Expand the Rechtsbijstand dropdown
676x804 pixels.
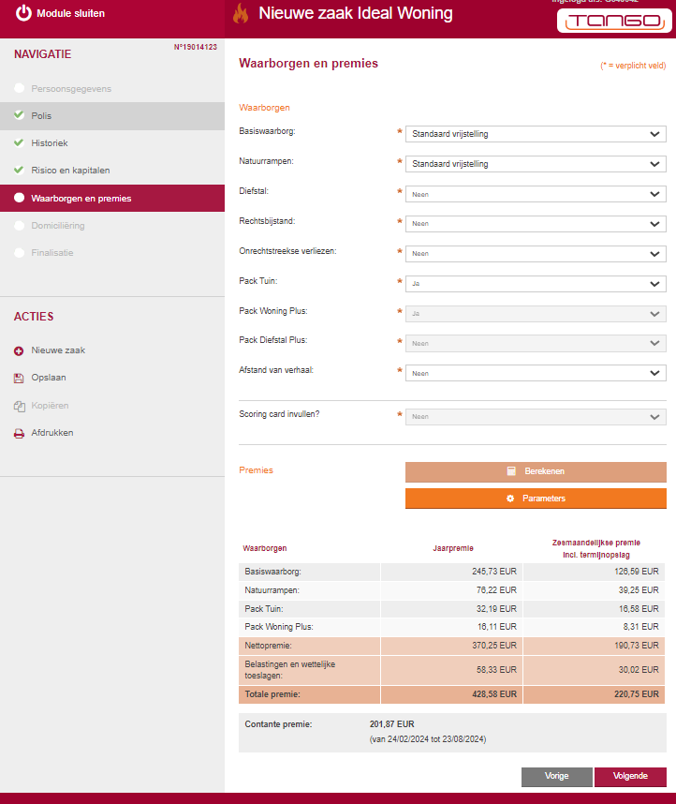point(536,224)
